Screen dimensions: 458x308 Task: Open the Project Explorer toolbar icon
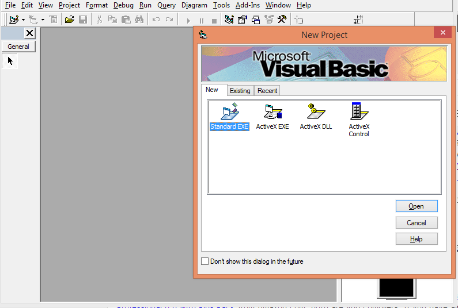pos(229,20)
